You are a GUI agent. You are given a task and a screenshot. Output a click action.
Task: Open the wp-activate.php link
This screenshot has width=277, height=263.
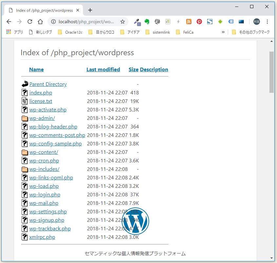pos(48,110)
